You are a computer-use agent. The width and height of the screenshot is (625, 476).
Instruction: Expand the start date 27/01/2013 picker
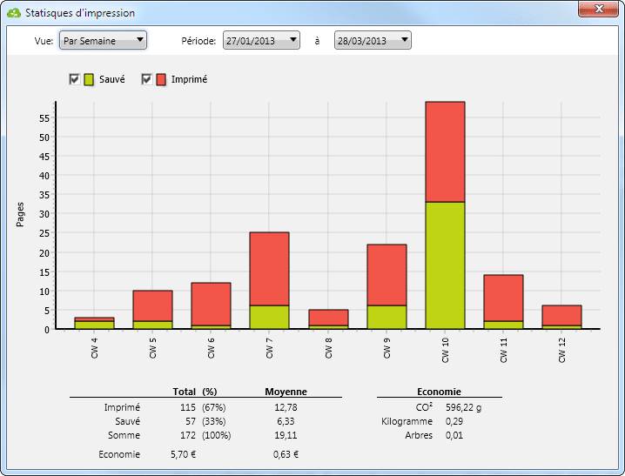261,40
